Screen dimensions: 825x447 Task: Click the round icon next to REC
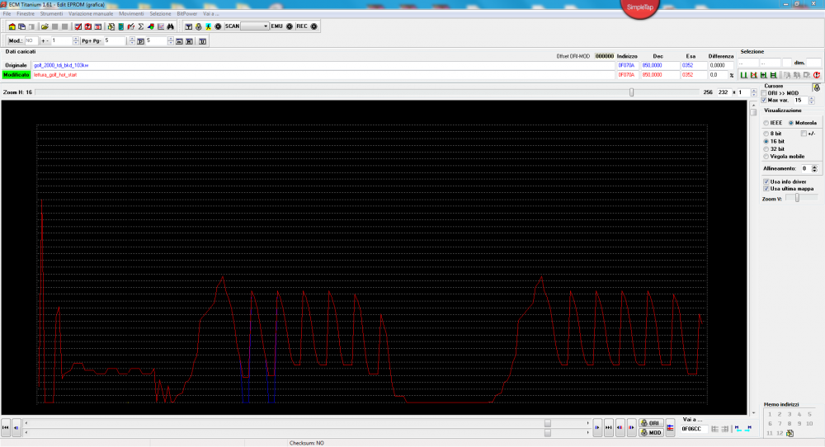313,26
